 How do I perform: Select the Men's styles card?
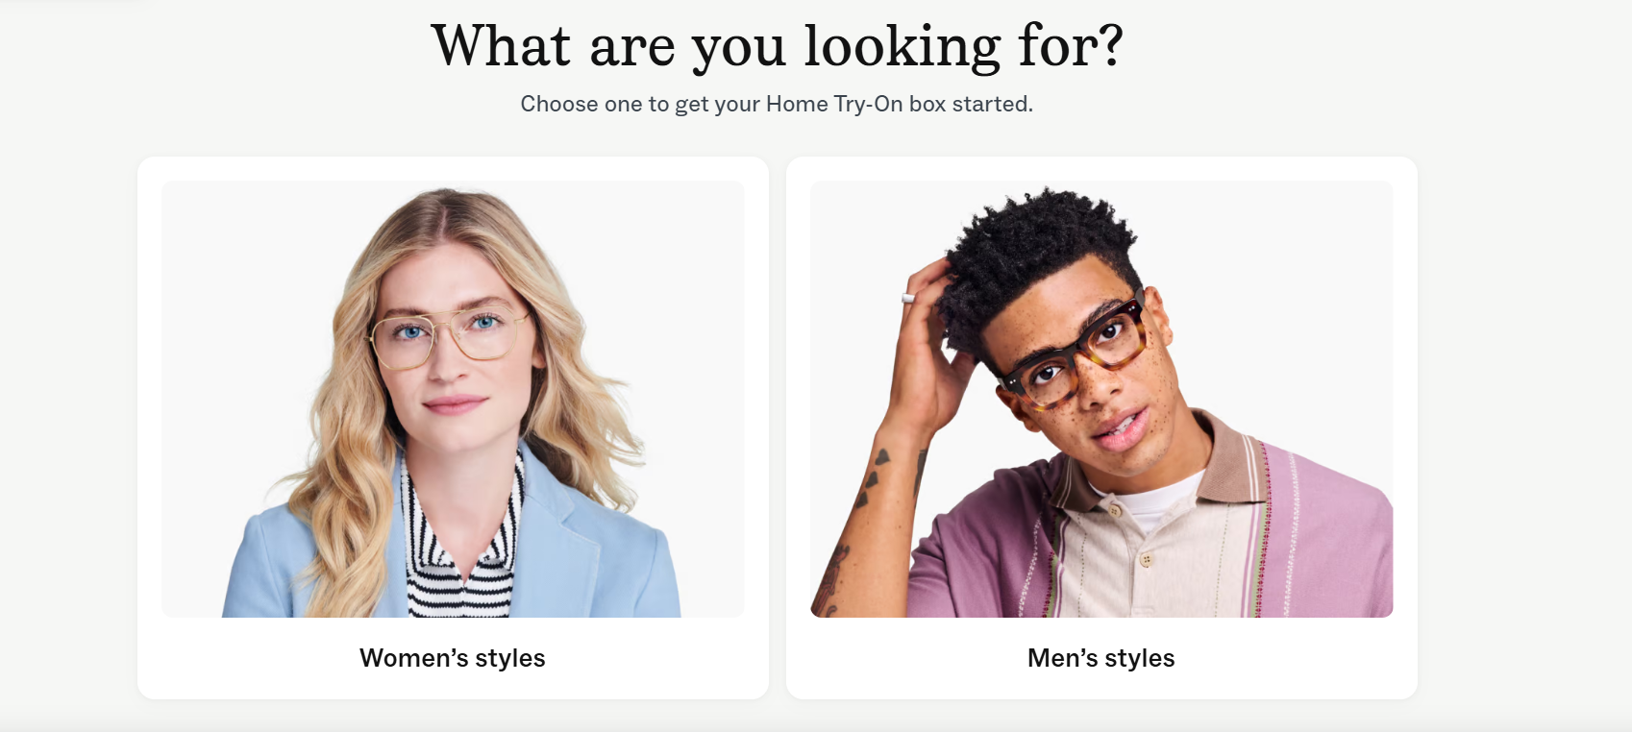click(x=1101, y=427)
